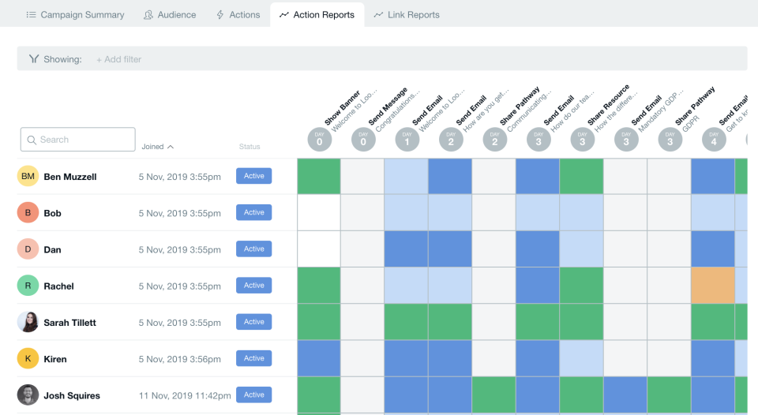Click Rachel's green R avatar
Screen dimensions: 758x415
[x=28, y=286]
